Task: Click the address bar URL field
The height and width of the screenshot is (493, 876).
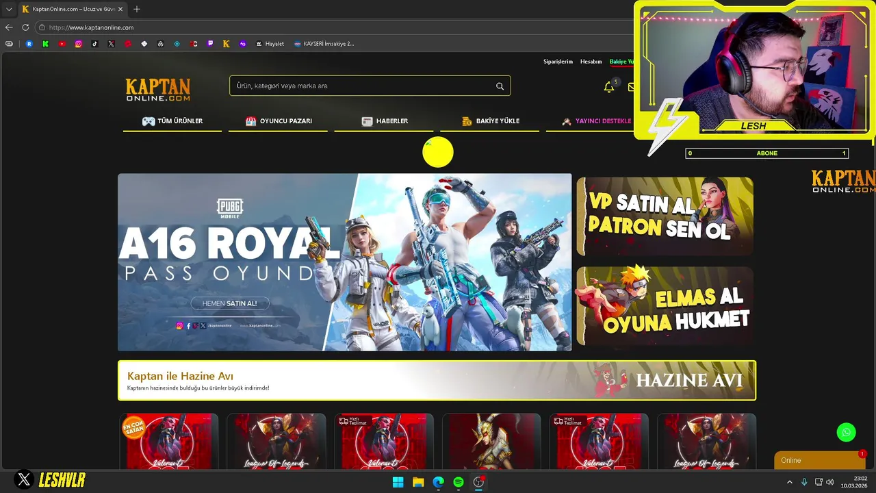Action: (x=335, y=27)
